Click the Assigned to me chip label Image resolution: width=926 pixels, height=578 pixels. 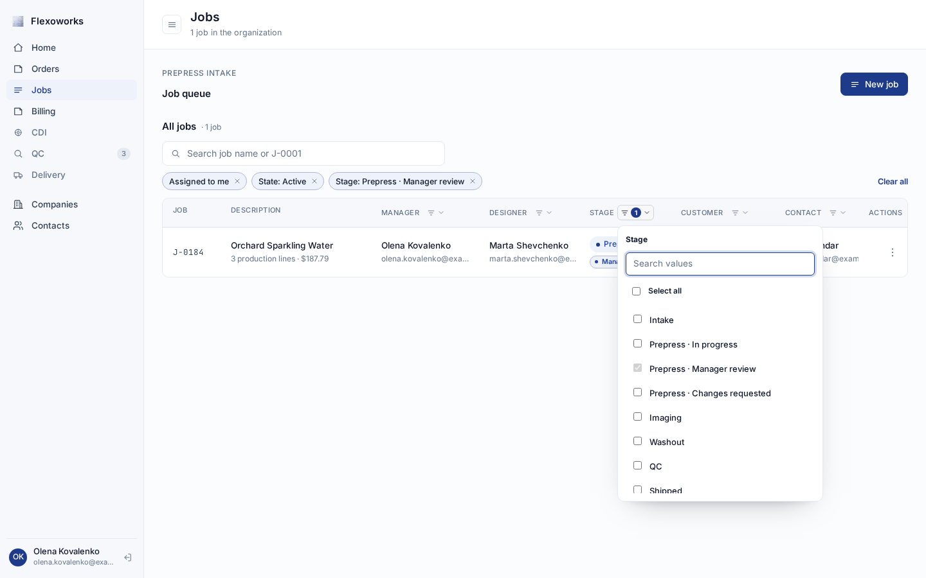click(199, 182)
